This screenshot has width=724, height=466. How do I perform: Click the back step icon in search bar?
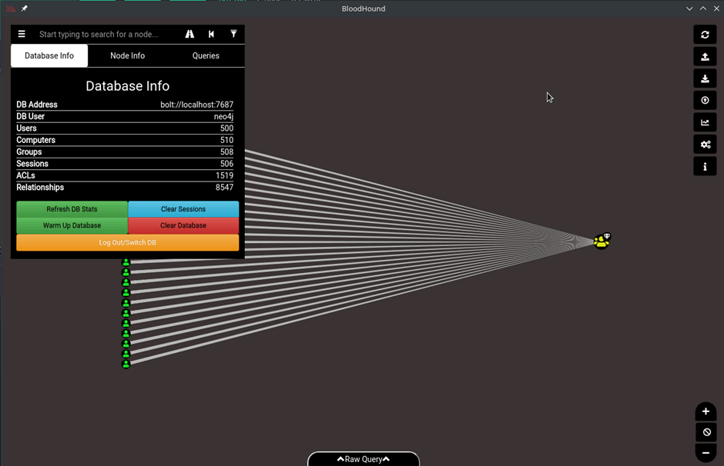212,34
